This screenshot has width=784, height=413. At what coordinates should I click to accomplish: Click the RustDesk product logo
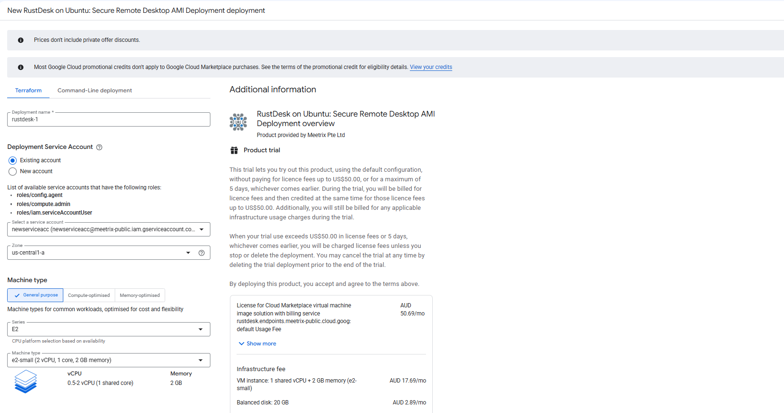238,122
